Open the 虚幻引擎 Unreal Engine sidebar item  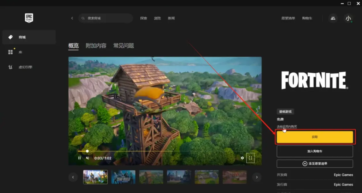pos(29,67)
